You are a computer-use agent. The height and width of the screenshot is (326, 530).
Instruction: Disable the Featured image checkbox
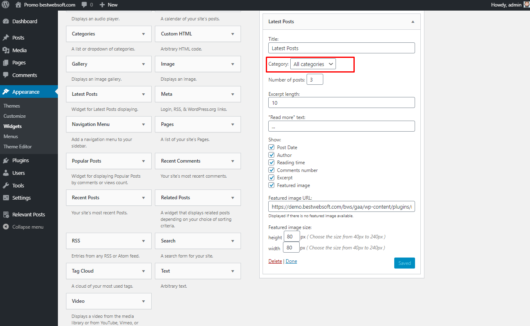coord(272,185)
